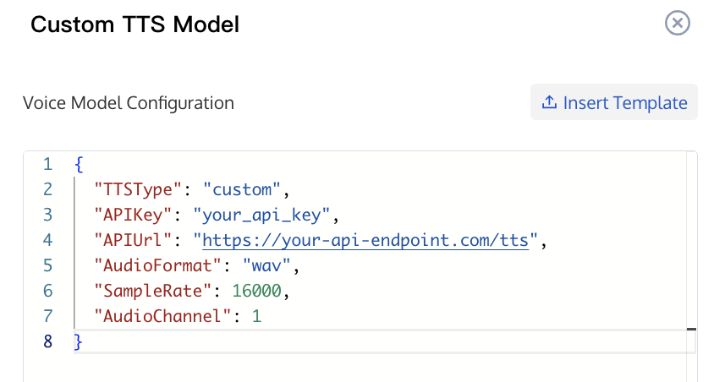Close the Custom TTS Model dialog
Viewport: 714px width, 382px height.
[677, 23]
